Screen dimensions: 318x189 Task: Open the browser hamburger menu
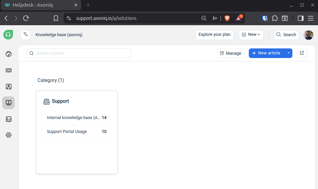pos(311,18)
